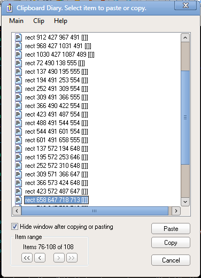Viewport: 201px width, 278px height.
Task: Click text icon for rect 1030 427 1087 489
Action: [18, 55]
